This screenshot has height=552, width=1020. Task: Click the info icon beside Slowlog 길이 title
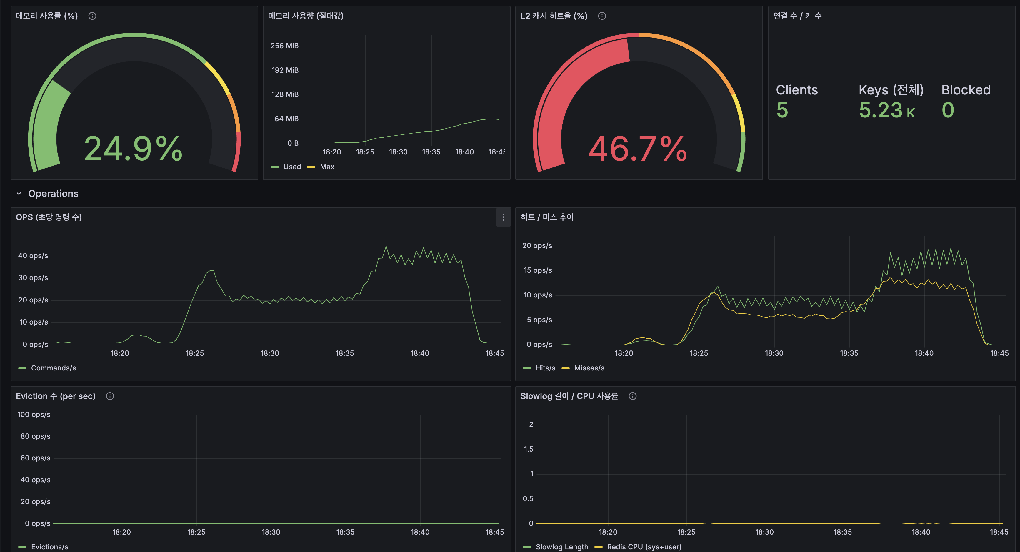(633, 396)
